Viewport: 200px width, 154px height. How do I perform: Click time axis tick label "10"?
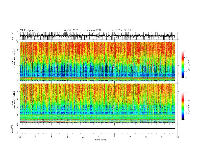[x=178, y=137]
